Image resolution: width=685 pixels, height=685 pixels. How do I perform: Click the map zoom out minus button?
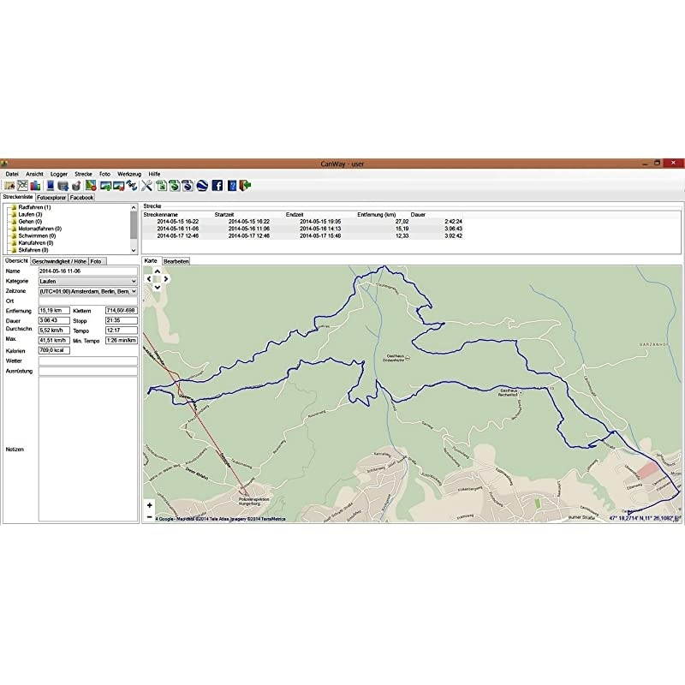point(150,516)
